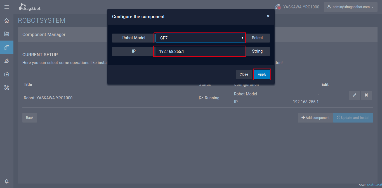
Task: Open the robot system sidebar icon
Action: (7, 47)
